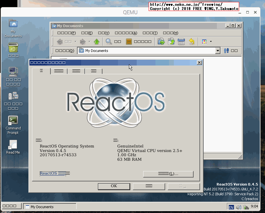
Task: Open the Help (H) menu
Action: tap(171, 33)
